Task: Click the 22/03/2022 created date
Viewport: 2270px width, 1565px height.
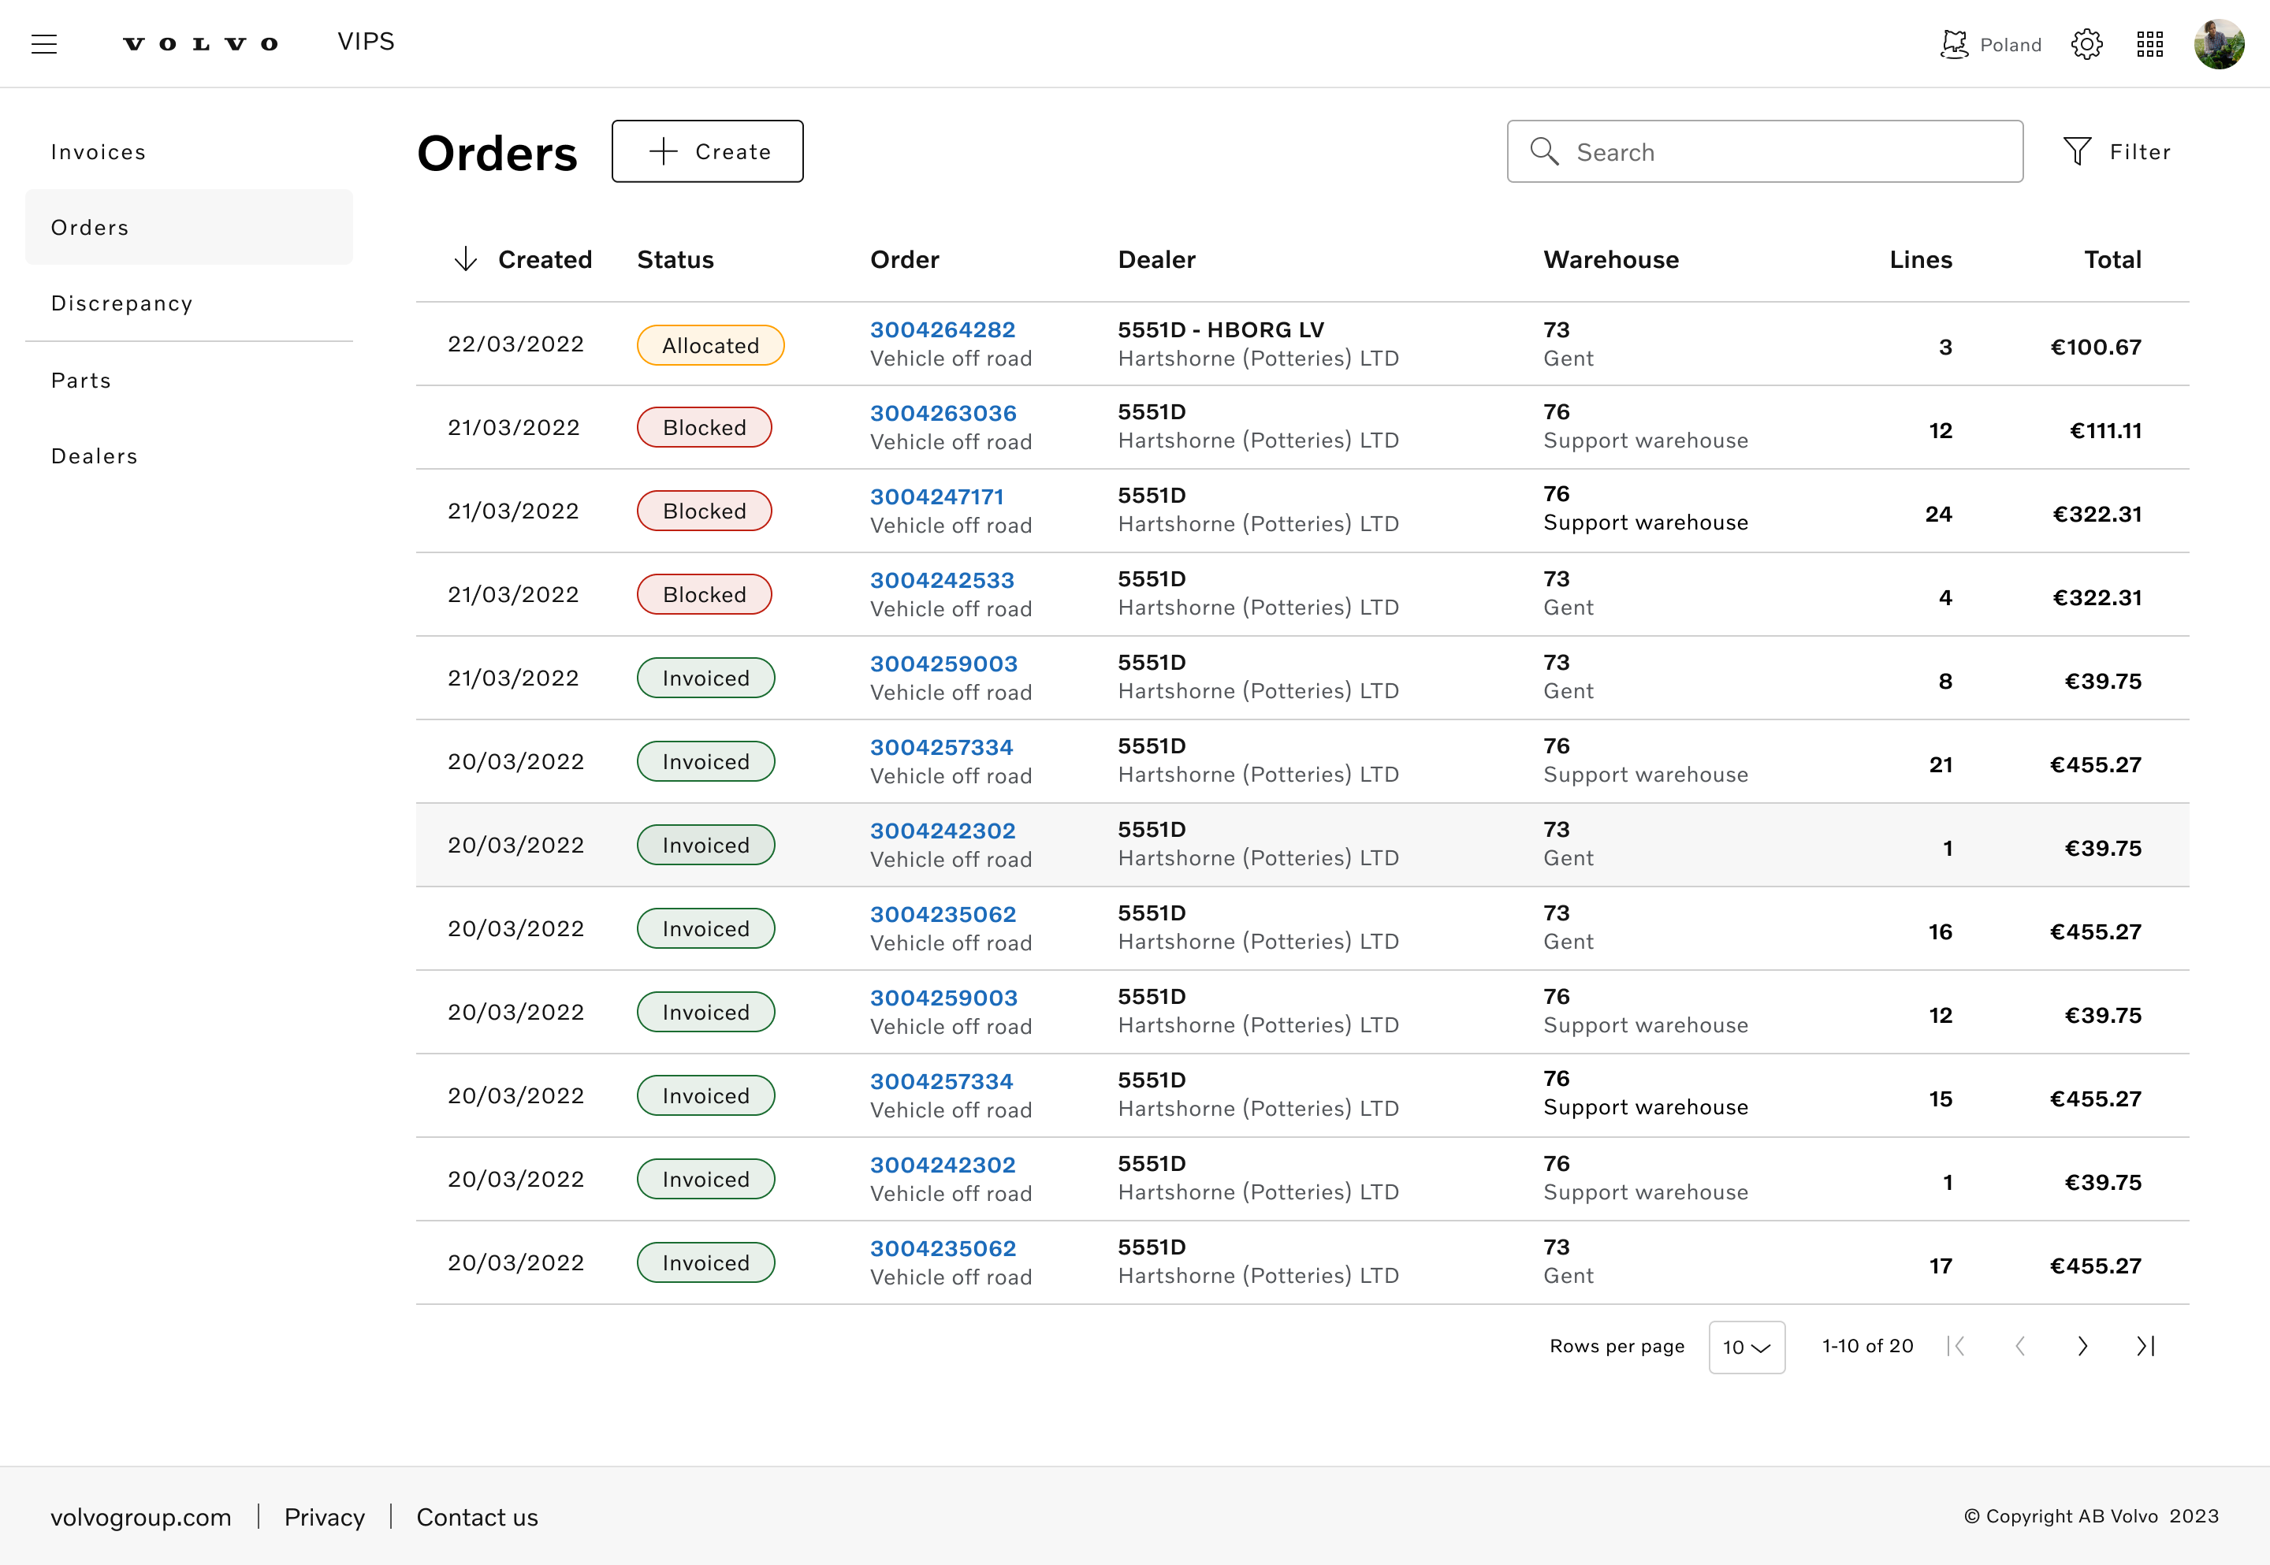Action: (x=515, y=344)
